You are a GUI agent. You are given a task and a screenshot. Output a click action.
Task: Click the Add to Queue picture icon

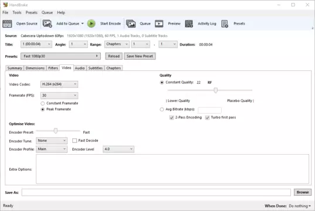point(47,23)
